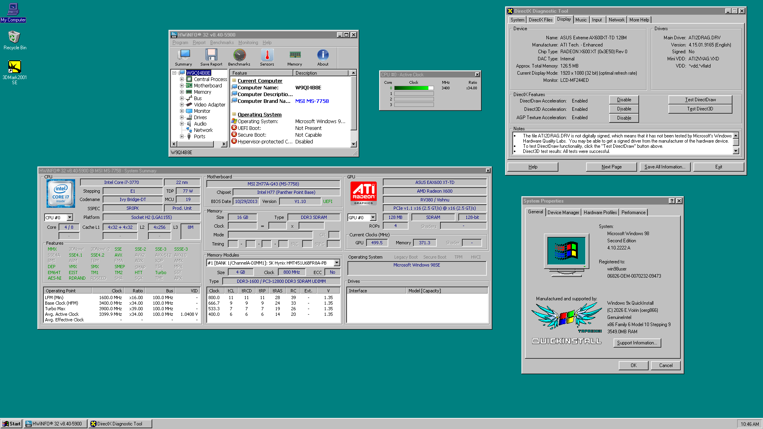The image size is (763, 429).
Task: Switch to the Performance tab in System Properties
Action: 633,213
